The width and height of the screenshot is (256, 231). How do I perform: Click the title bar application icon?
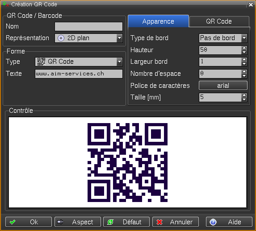point(6,4)
